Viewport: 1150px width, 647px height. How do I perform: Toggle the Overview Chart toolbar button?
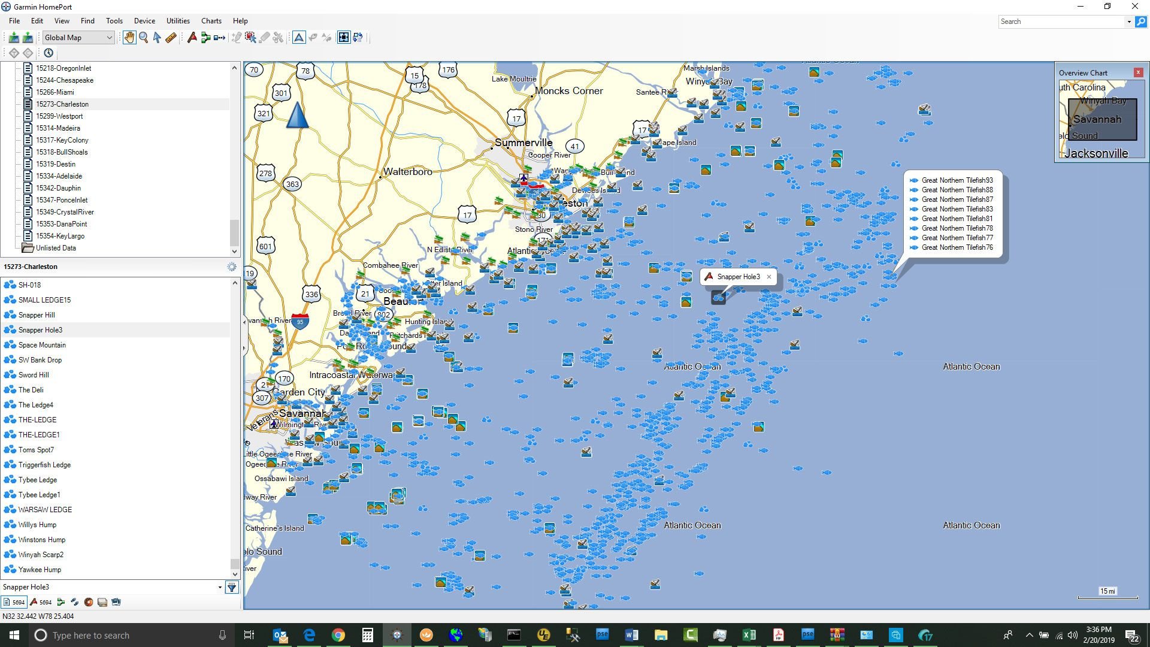click(x=344, y=38)
